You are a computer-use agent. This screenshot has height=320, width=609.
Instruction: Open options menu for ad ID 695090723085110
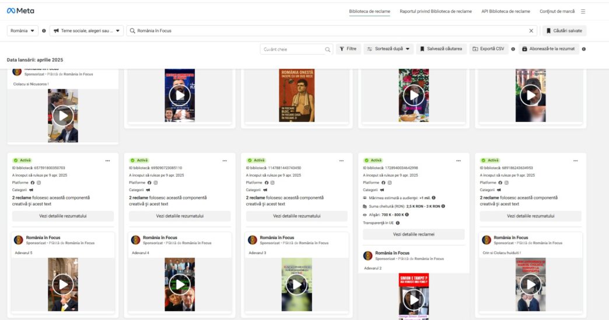pyautogui.click(x=225, y=160)
